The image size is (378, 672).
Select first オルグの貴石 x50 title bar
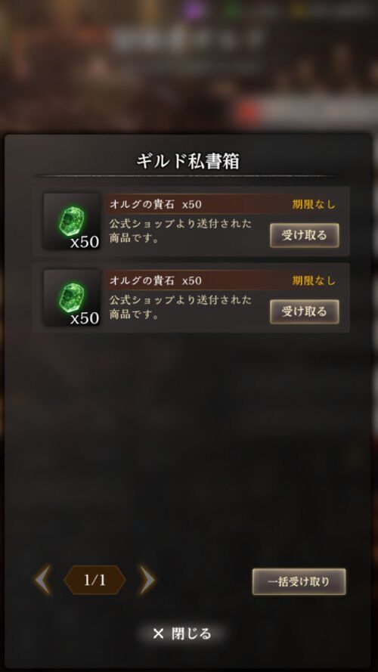225,204
